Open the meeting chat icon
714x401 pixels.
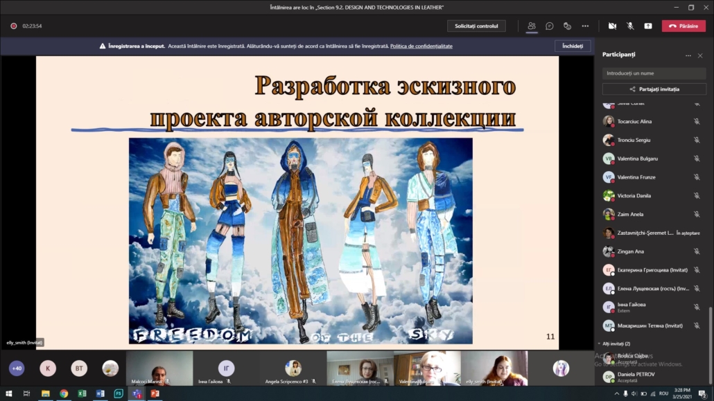[x=550, y=26]
